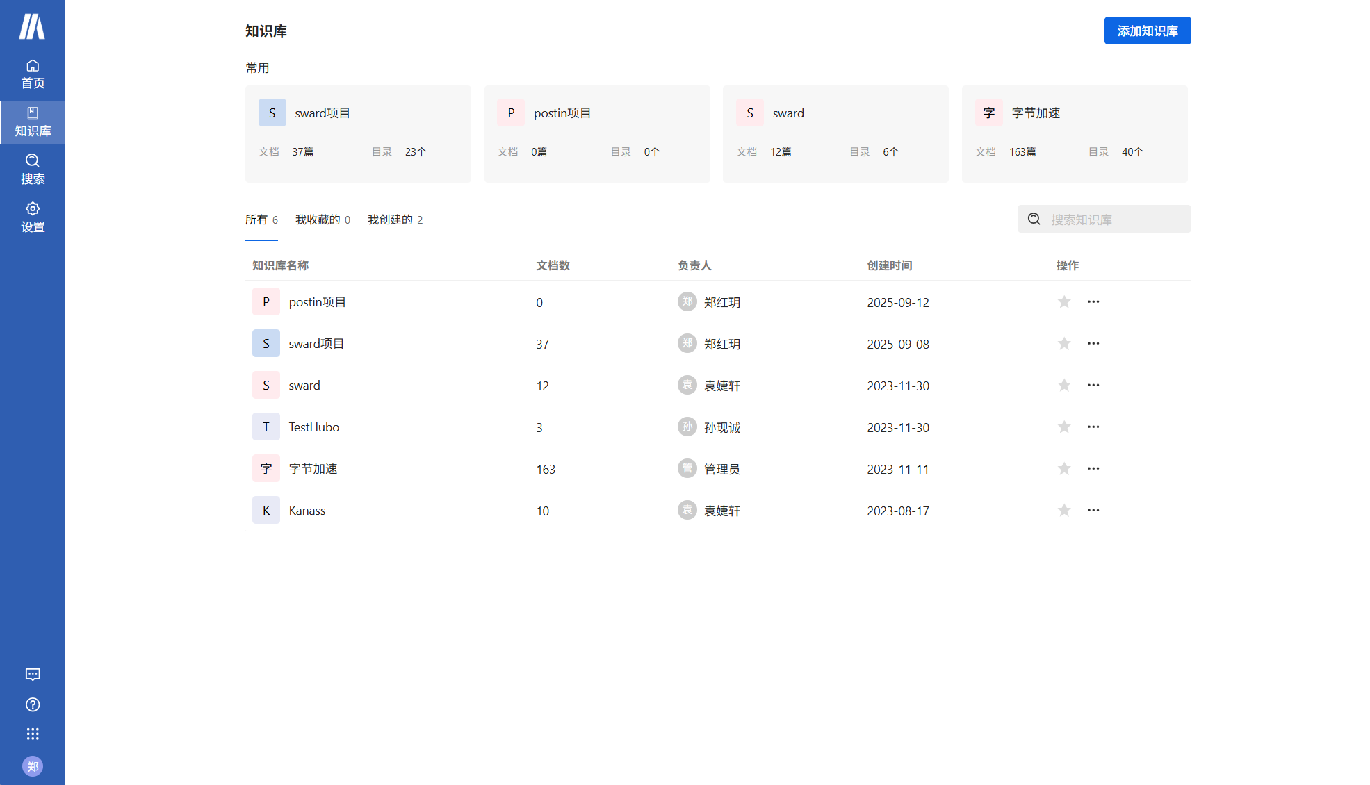Favorite the postin项目 row with star
The height and width of the screenshot is (785, 1370).
tap(1064, 301)
